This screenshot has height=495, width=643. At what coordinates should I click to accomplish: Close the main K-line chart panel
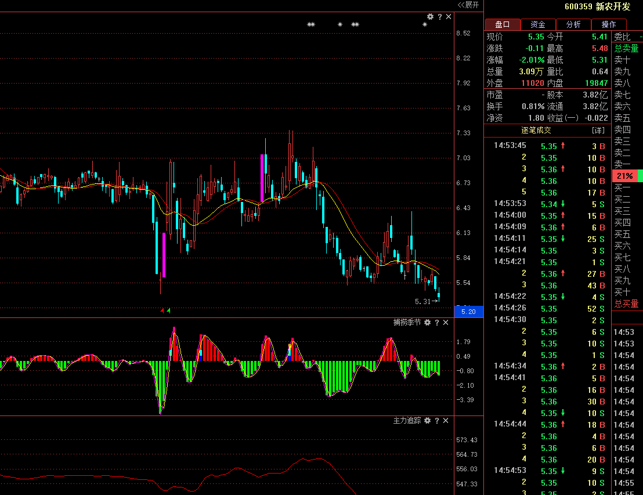coord(449,17)
